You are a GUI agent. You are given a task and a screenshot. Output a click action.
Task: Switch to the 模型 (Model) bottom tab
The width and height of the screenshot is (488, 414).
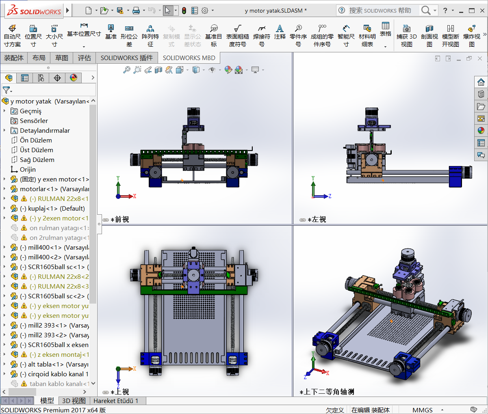coord(47,401)
